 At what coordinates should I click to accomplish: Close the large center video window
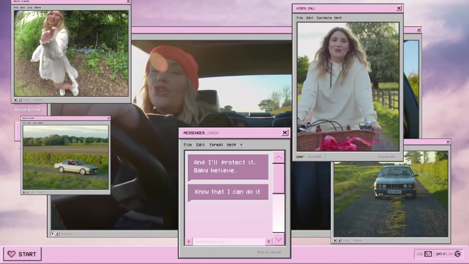point(419,30)
